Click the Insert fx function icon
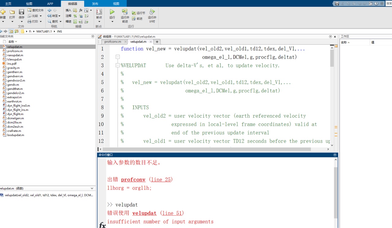The width and height of the screenshot is (392, 228). pos(81,10)
